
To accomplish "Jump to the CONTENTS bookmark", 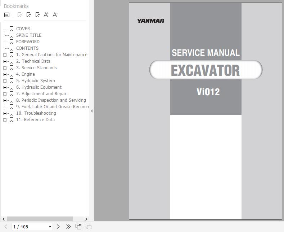I will 27,48.
